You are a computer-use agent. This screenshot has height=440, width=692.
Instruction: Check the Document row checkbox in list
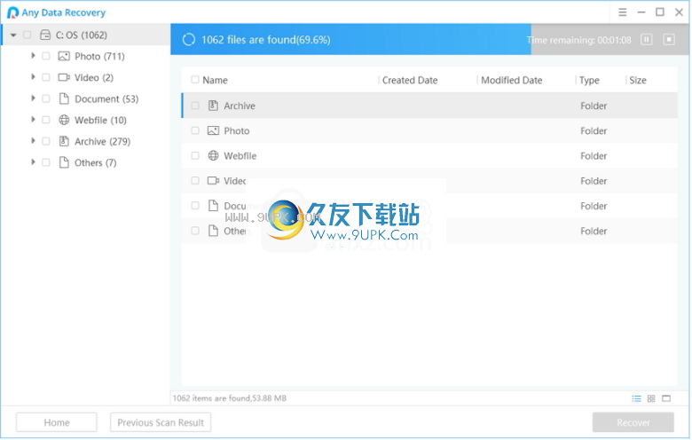point(195,206)
